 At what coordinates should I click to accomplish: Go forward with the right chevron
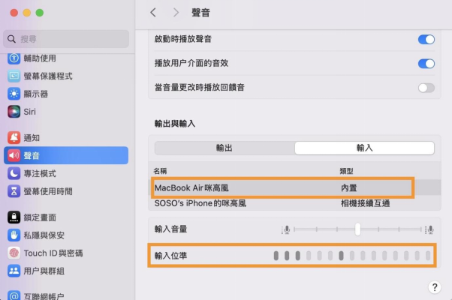pyautogui.click(x=176, y=13)
